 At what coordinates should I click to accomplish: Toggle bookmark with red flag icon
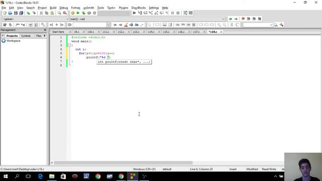(x=243, y=19)
